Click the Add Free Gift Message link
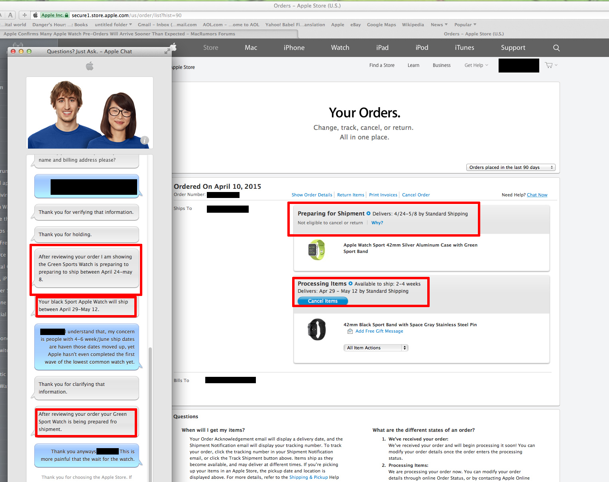The image size is (609, 482). tap(379, 331)
